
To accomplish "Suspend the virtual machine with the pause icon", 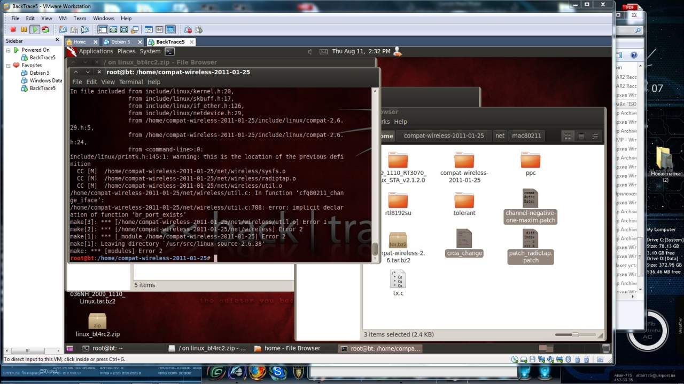I will pos(24,30).
